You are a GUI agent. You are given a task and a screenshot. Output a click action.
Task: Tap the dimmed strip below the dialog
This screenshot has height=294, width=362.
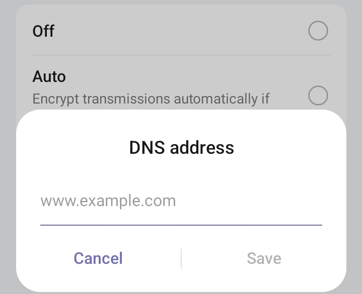point(181,292)
